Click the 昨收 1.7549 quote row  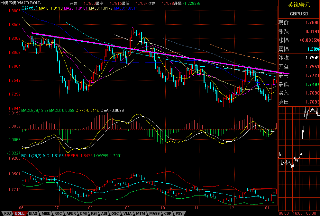pyautogui.click(x=299, y=58)
